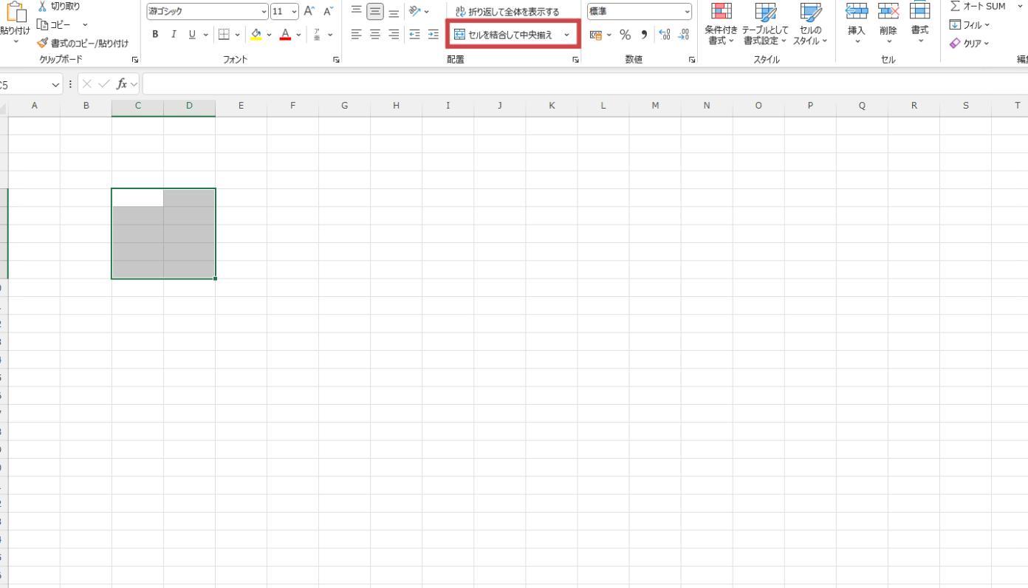Viewport: 1028px width, 588px height.
Task: Open Cell Styles (セルのスタイル)
Action: coord(810,24)
